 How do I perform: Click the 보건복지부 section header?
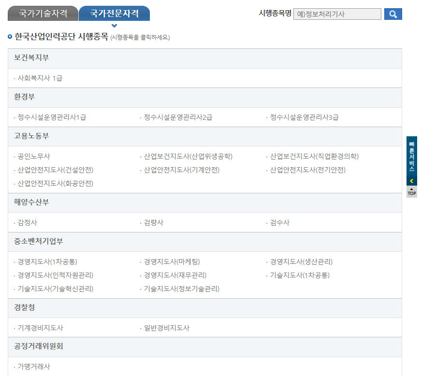click(x=204, y=58)
